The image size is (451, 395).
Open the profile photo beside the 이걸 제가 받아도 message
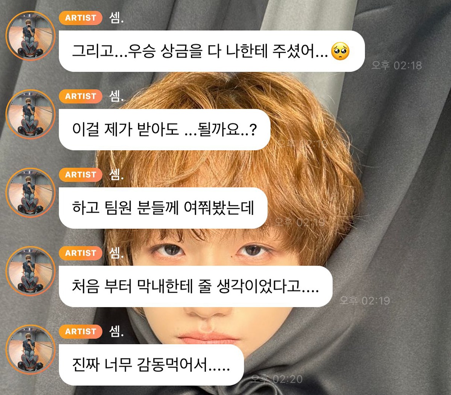click(30, 114)
